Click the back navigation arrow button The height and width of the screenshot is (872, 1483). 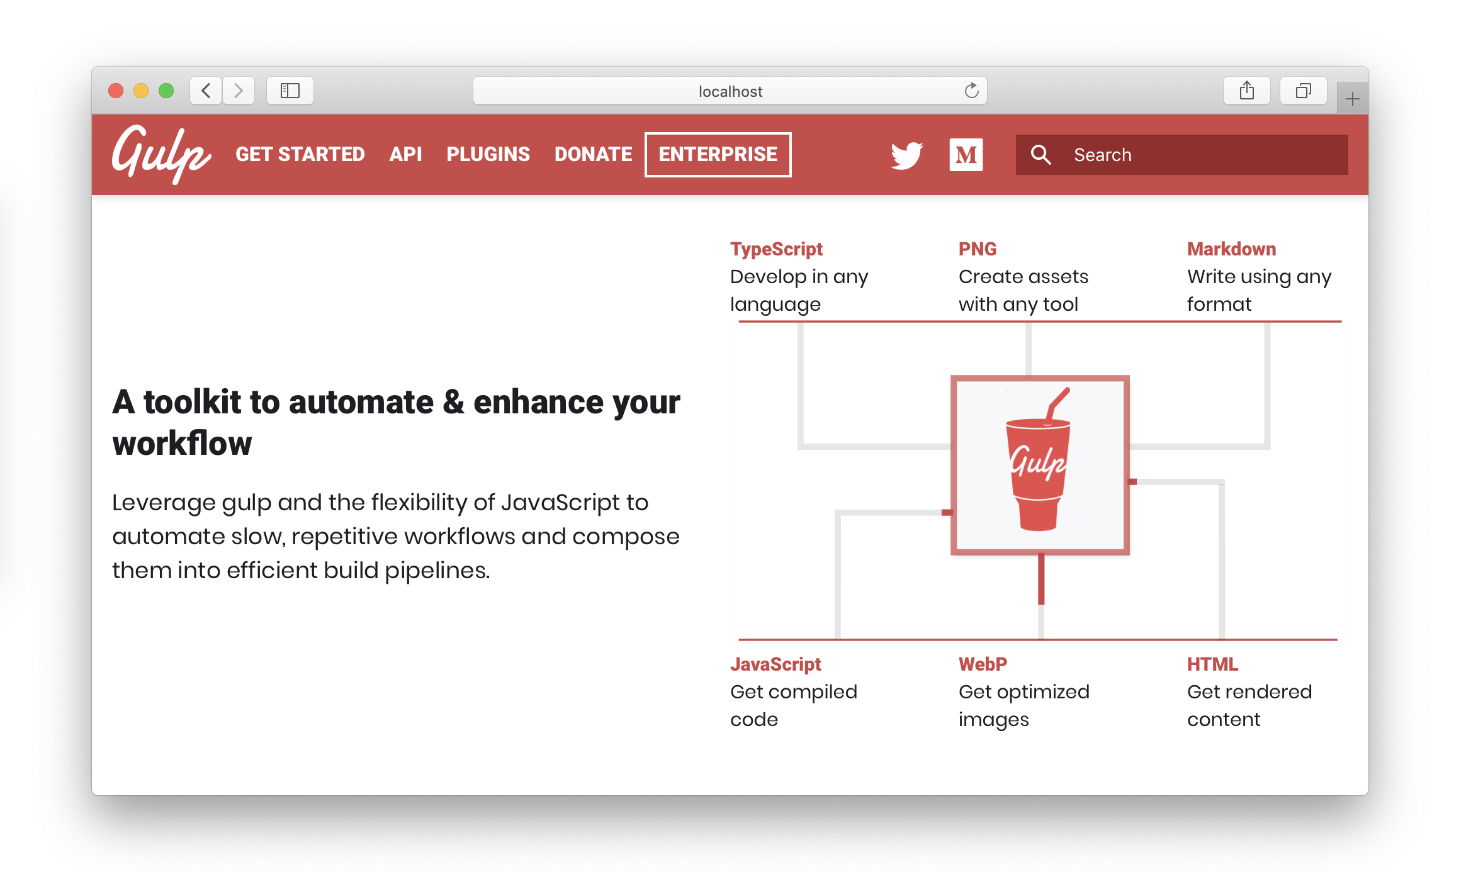click(205, 91)
